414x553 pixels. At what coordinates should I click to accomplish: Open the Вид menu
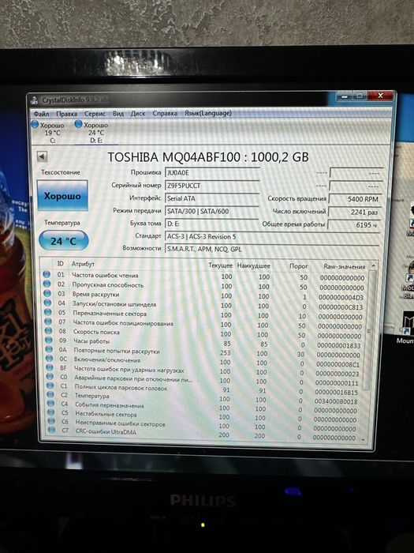pos(118,114)
